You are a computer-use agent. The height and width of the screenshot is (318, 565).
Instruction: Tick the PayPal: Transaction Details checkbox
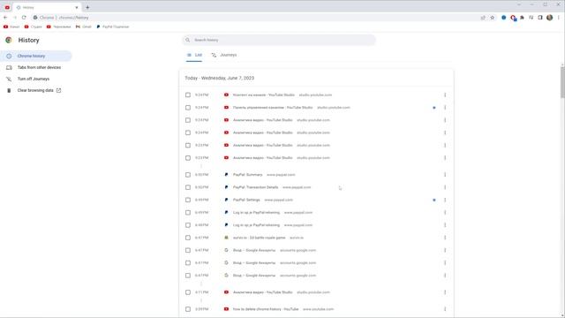coord(188,187)
